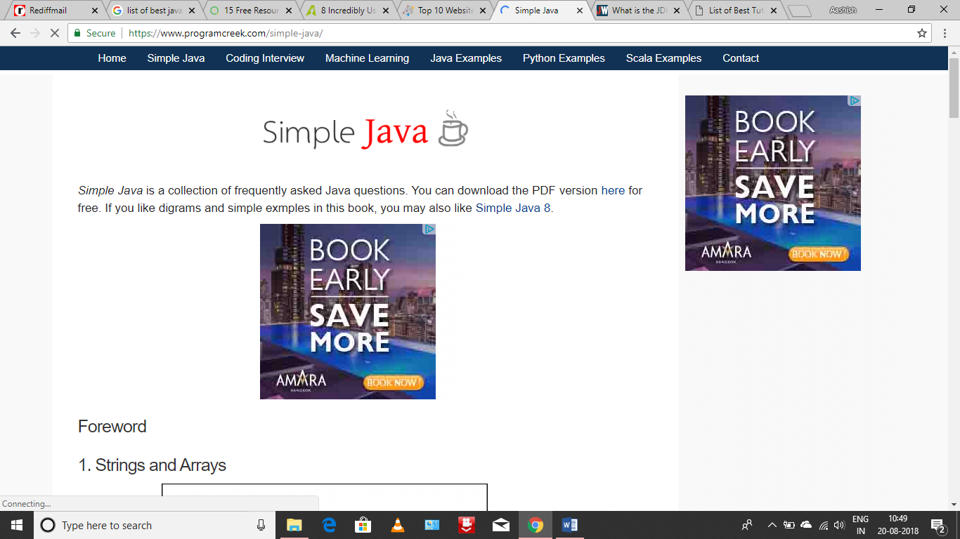The height and width of the screenshot is (539, 960).
Task: Open the Contact page
Action: click(x=741, y=58)
